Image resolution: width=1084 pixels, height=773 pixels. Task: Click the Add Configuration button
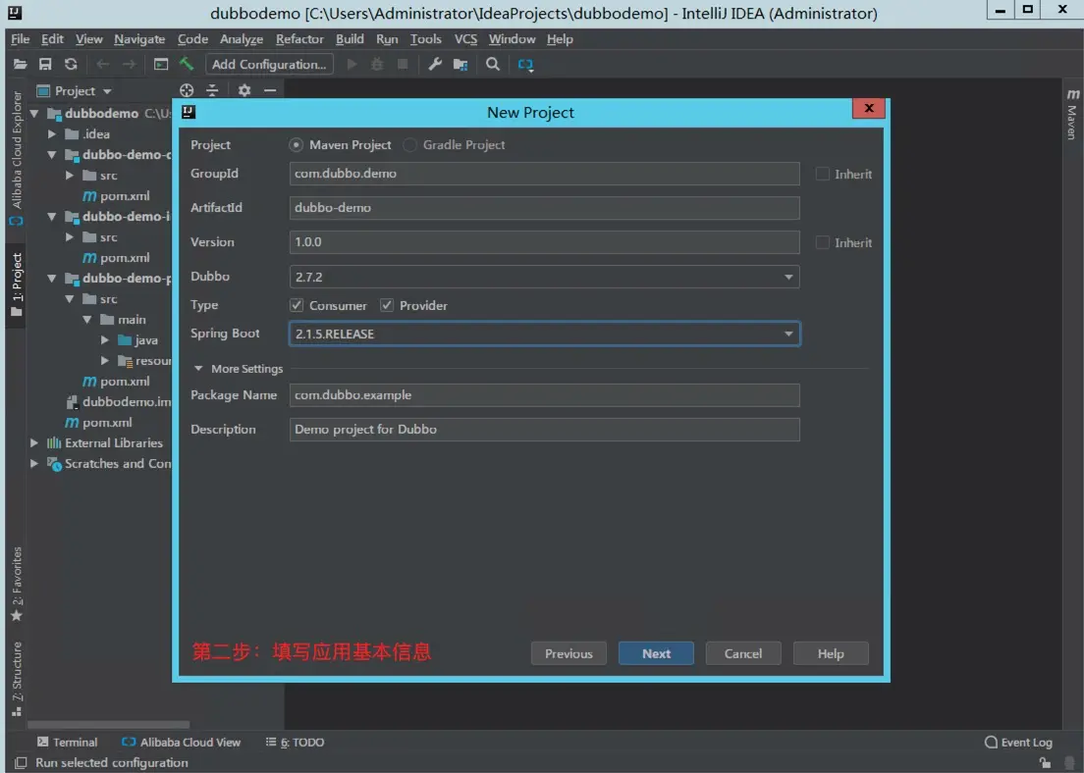(x=270, y=64)
